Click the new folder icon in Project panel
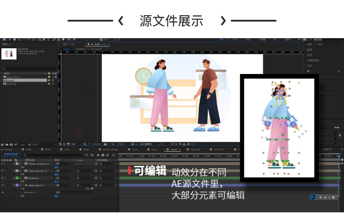 pos(7,145)
